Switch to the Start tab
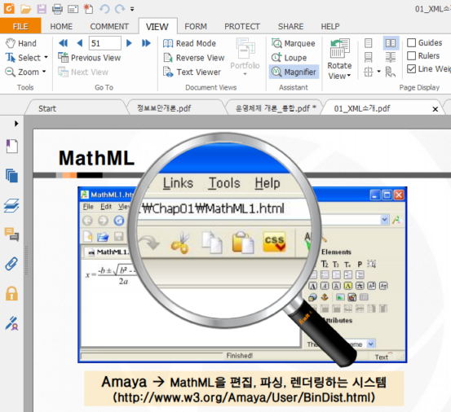The image size is (451, 412). 47,108
